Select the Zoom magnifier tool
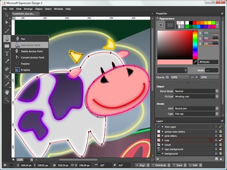The image size is (227, 170). tap(7, 100)
